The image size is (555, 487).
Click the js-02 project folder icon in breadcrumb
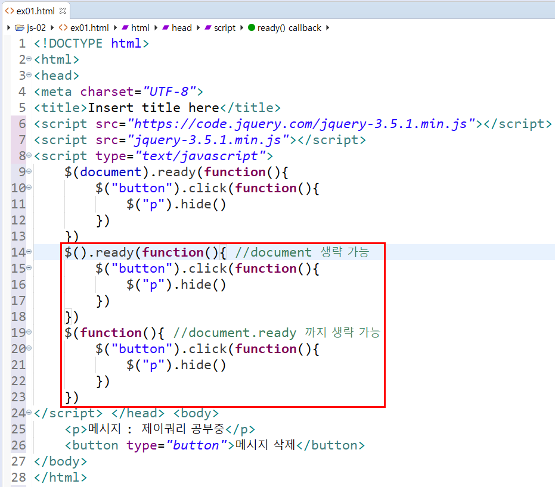[20, 28]
